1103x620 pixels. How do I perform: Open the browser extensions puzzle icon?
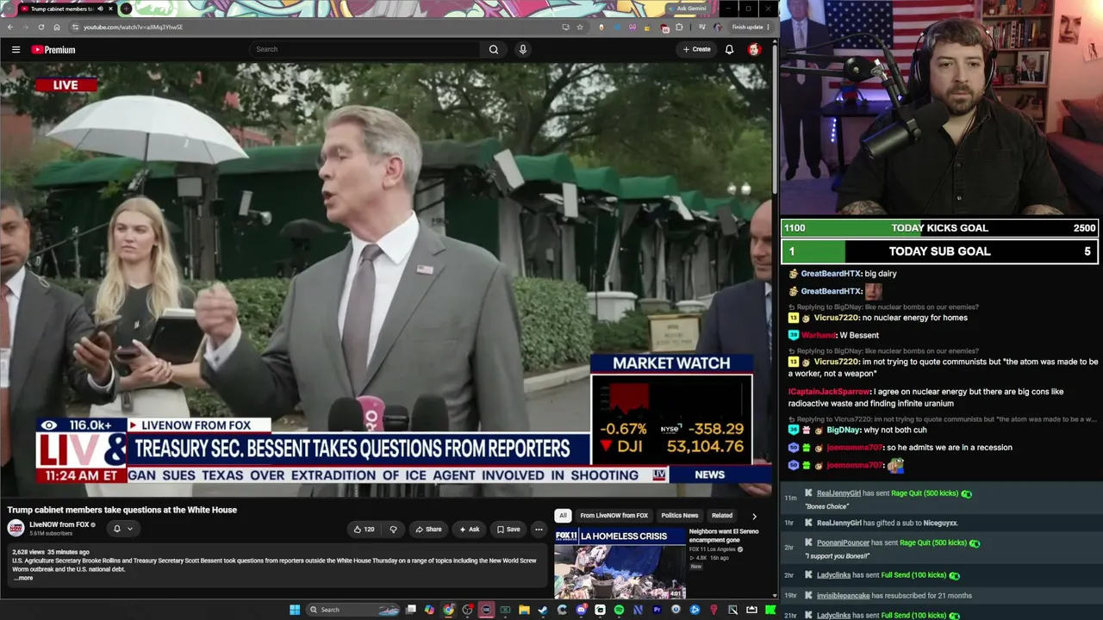[679, 27]
